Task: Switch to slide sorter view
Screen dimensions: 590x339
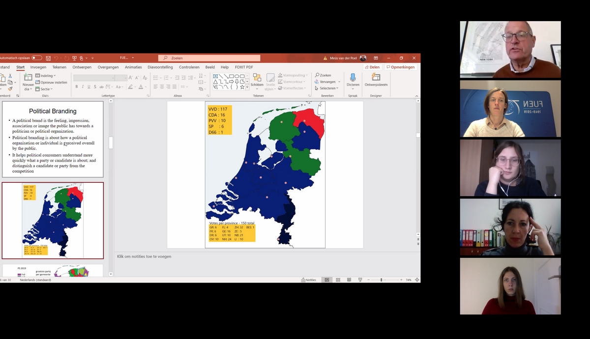Action: [x=338, y=280]
